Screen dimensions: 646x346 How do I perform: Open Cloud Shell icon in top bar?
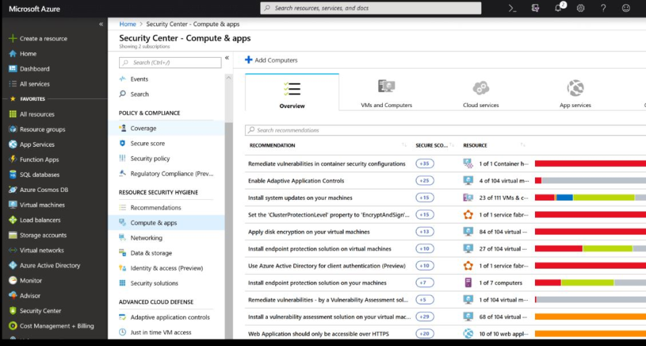513,8
